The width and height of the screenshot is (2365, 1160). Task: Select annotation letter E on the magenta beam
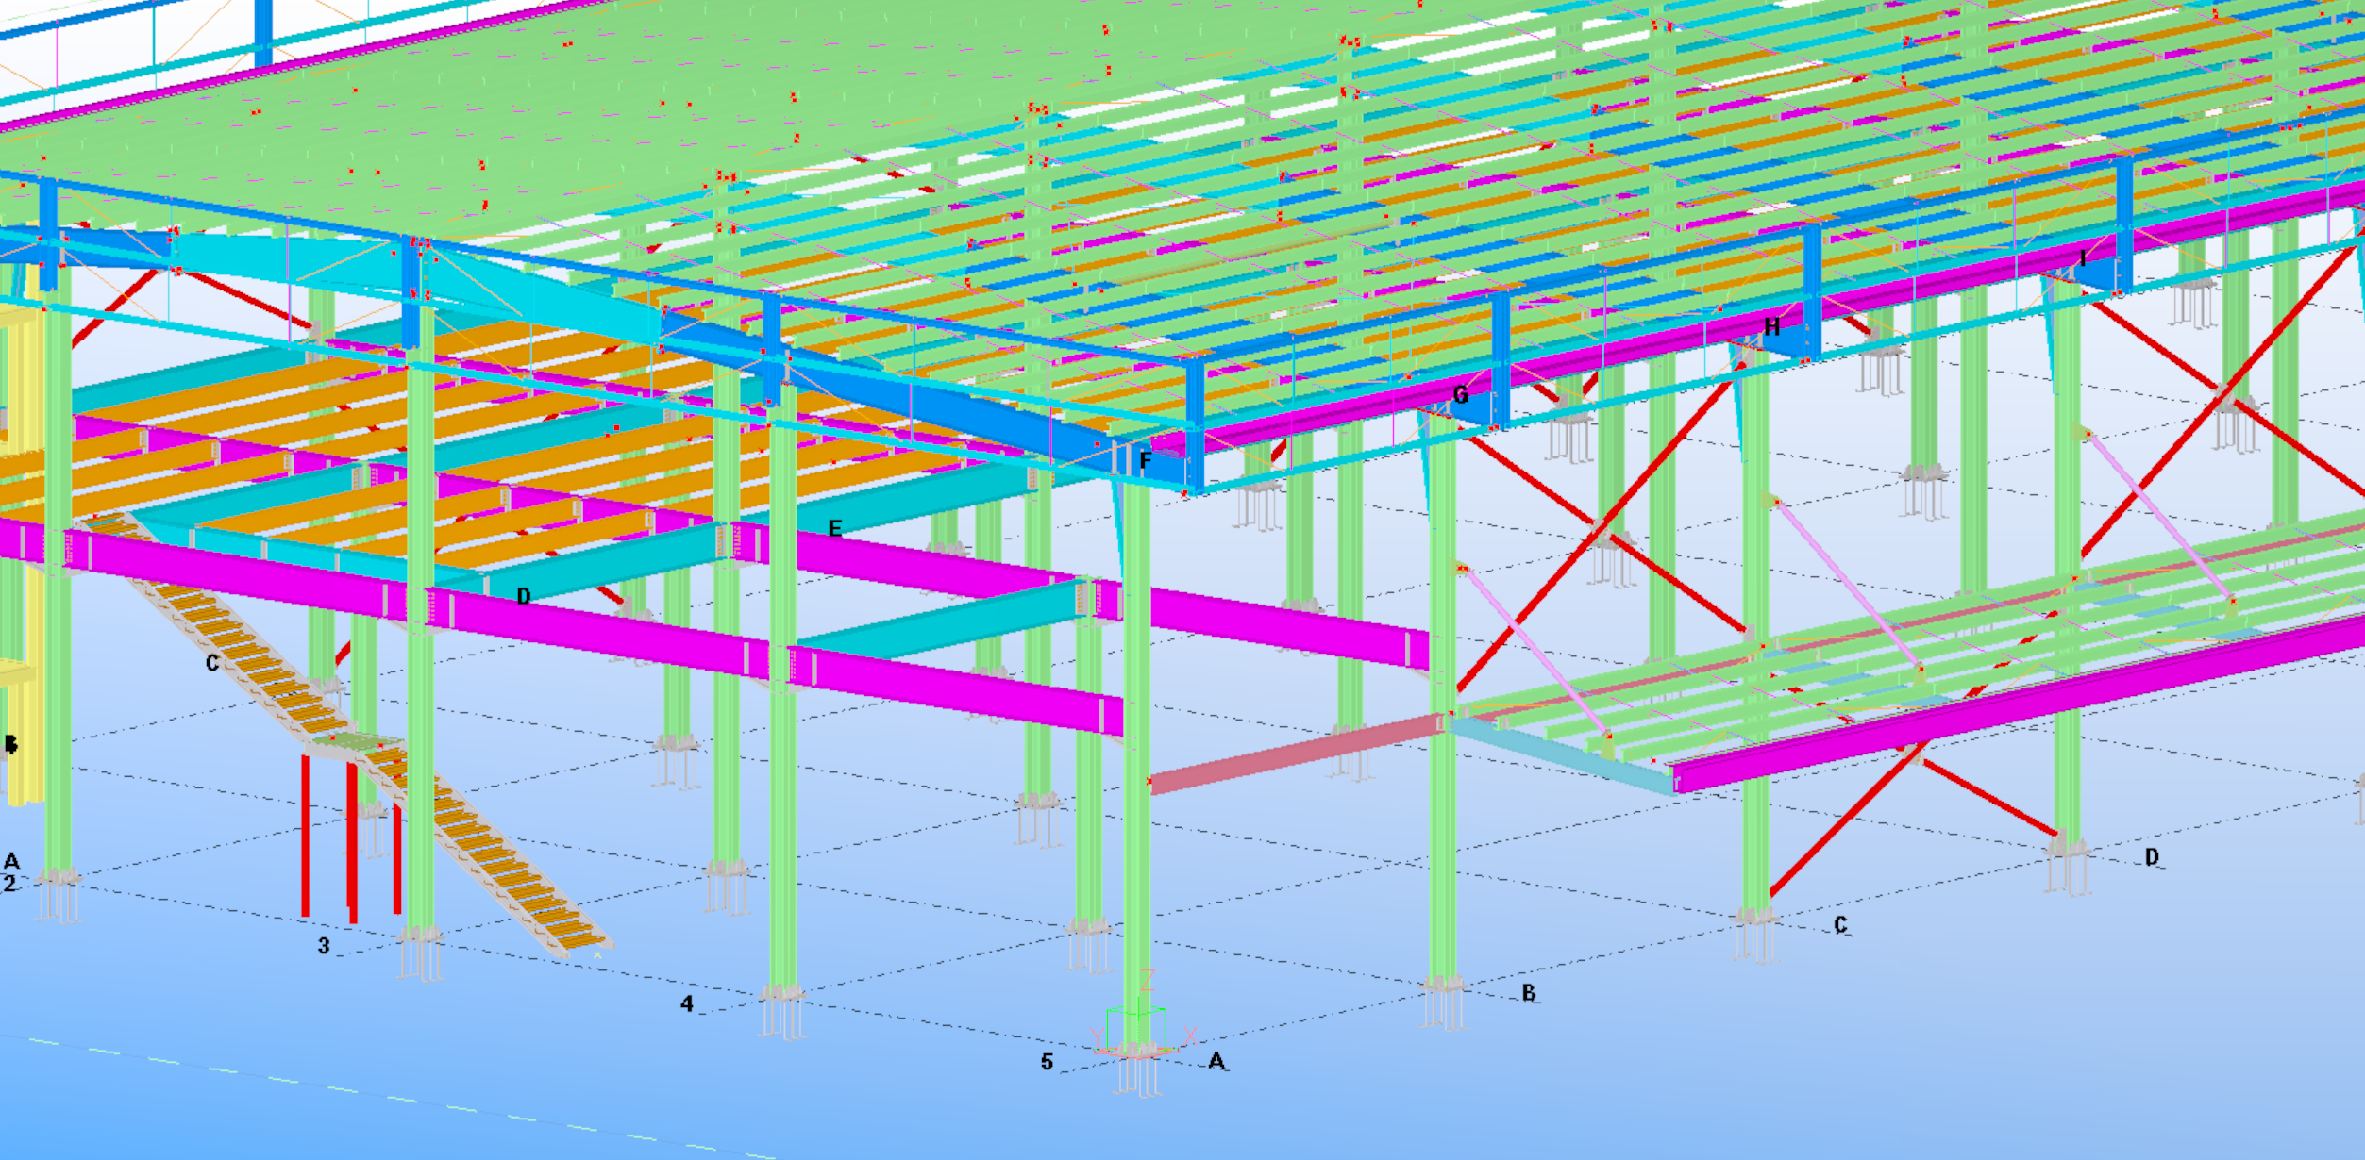tap(835, 529)
